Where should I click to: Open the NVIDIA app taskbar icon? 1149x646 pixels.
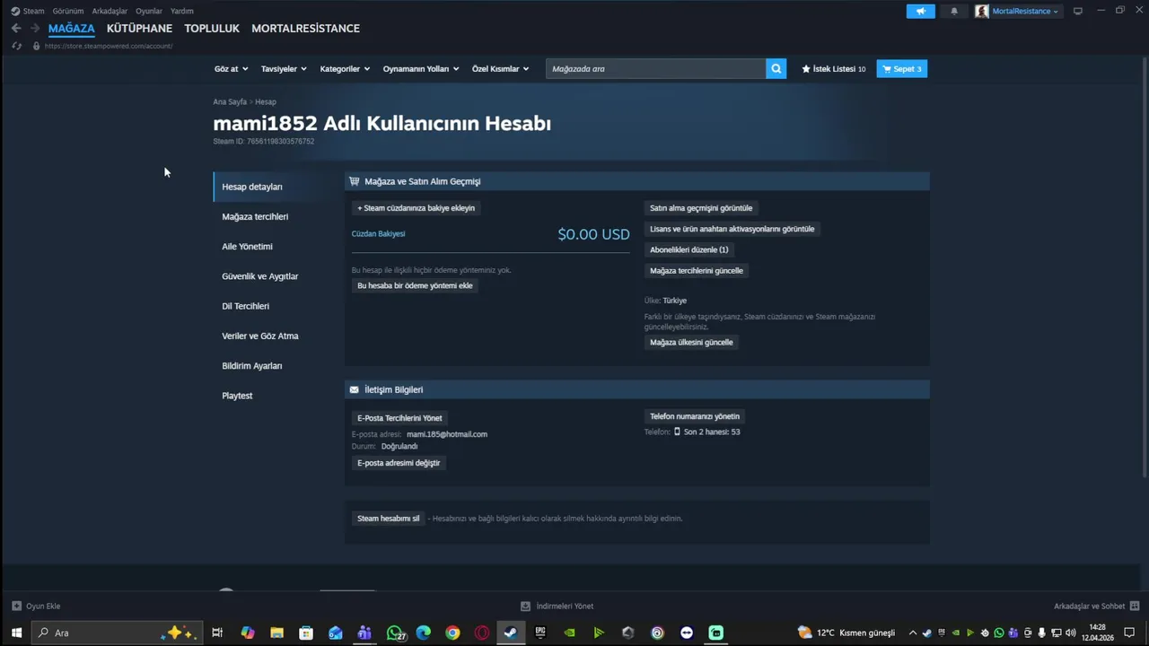pos(569,633)
